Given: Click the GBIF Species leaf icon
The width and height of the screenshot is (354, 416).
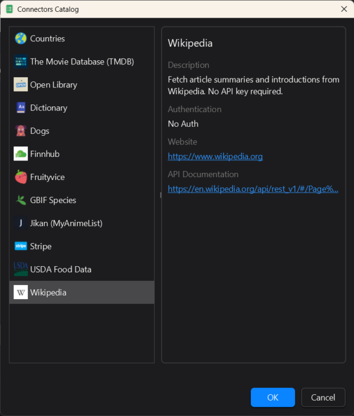Looking at the screenshot, I should (21, 200).
